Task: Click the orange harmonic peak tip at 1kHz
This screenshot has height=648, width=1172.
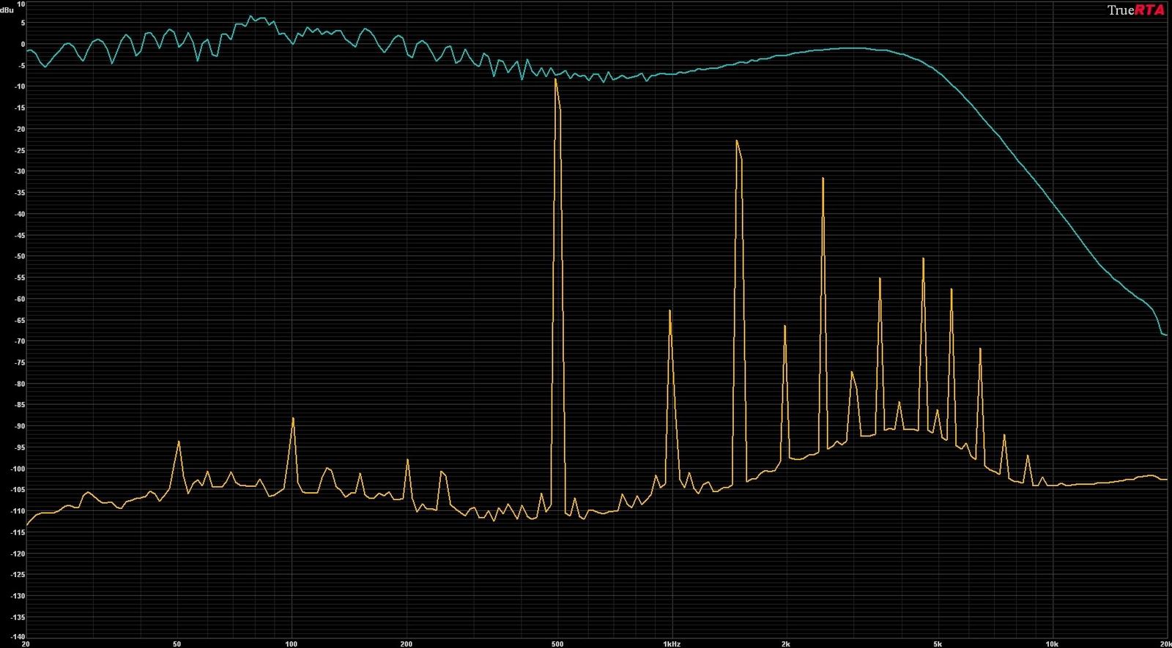Action: (x=670, y=310)
